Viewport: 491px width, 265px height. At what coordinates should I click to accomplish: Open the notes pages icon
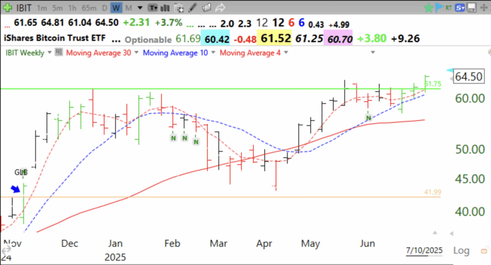pyautogui.click(x=206, y=8)
